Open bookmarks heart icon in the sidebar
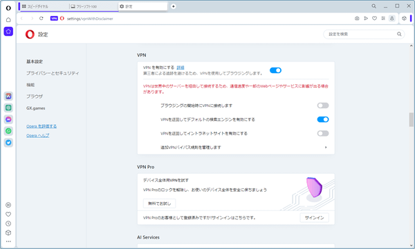The image size is (415, 249). click(8, 214)
